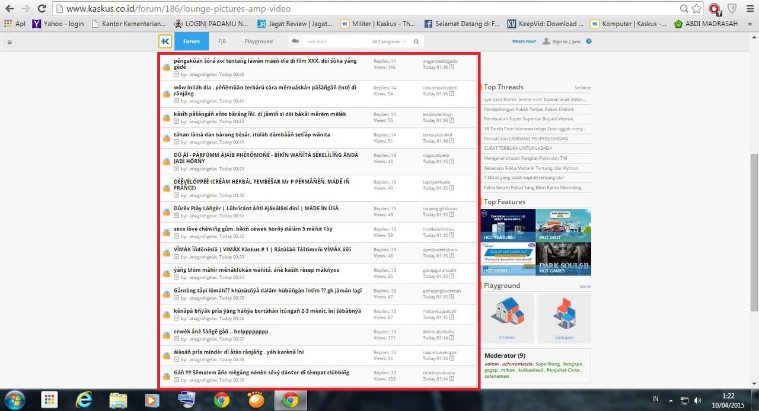Switch to the FJB tab
759x411 pixels.
(222, 41)
